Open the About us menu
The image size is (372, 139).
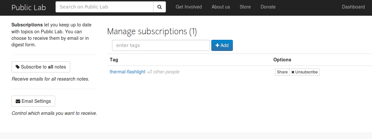point(221,7)
